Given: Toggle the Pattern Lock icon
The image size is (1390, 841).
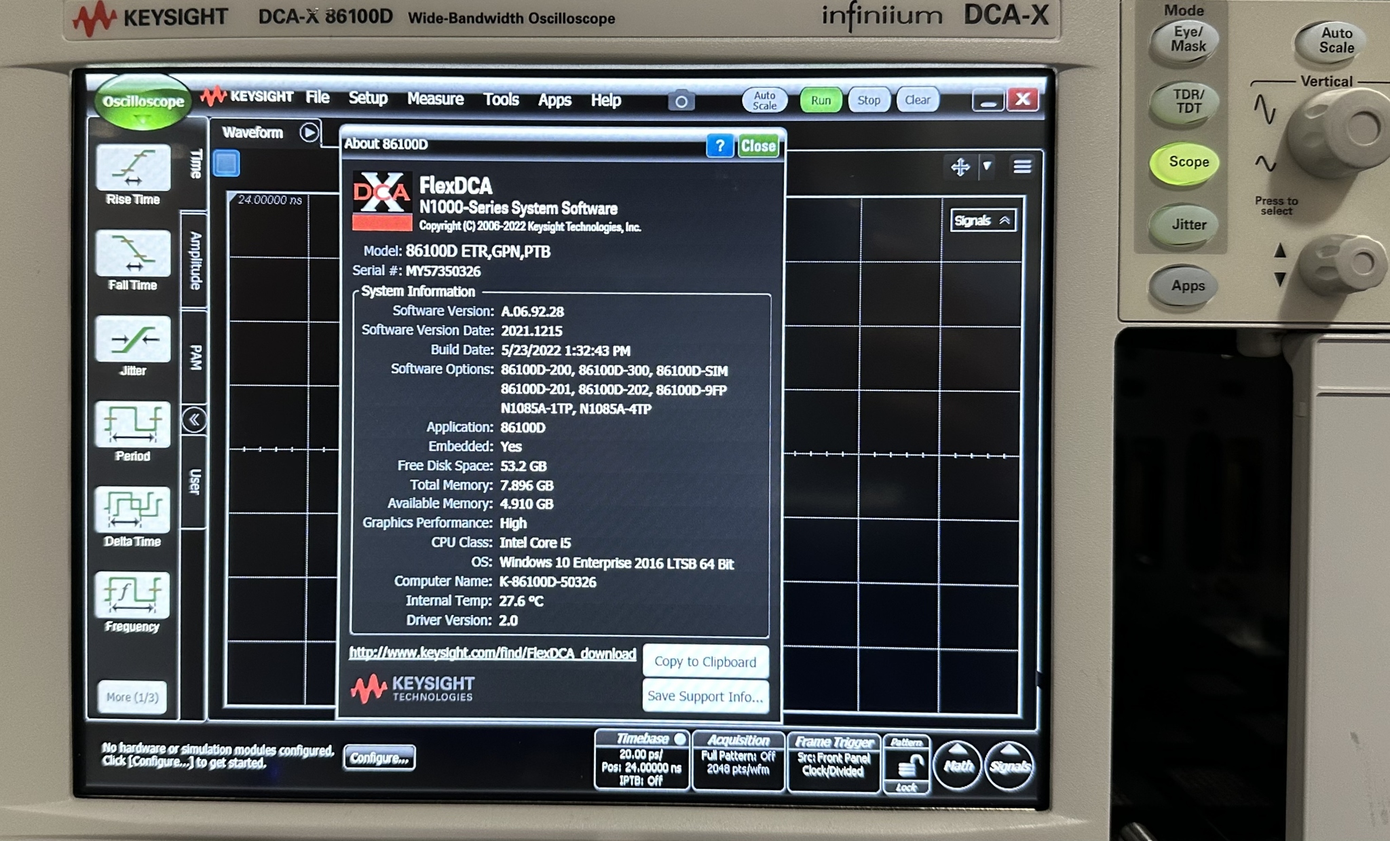Looking at the screenshot, I should (906, 766).
